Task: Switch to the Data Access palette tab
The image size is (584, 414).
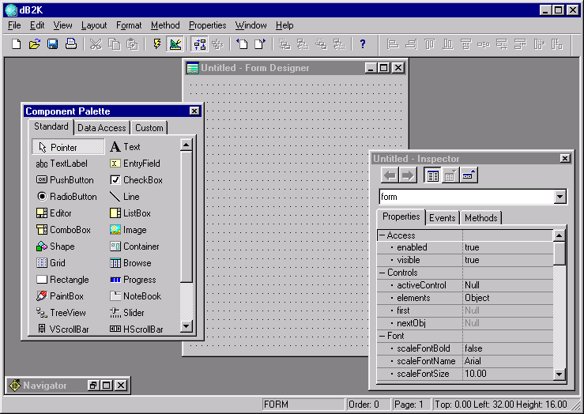Action: pos(102,128)
